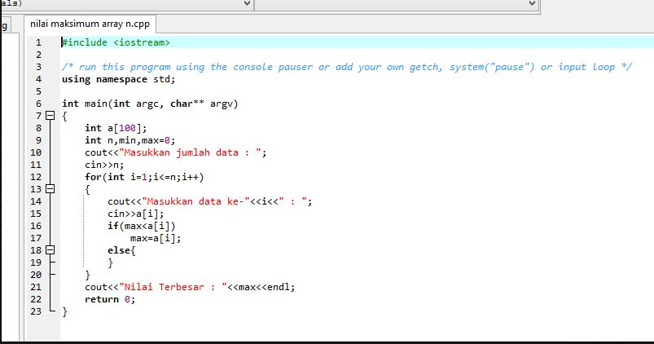Click the 'Masukkan data ke-' cout line

click(x=210, y=201)
